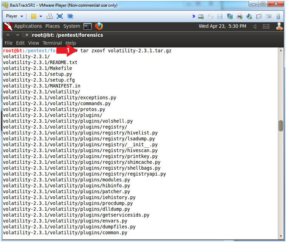Screen dimensions: 286x242
Task: Open the mail envelope indicator
Action: [266, 27]
